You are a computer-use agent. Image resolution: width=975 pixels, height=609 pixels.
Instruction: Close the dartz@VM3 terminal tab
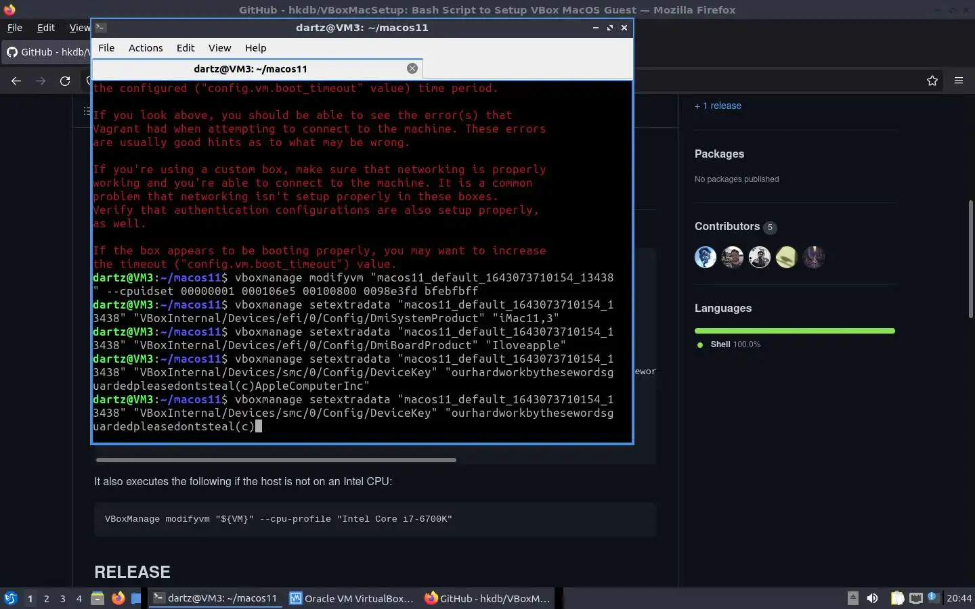point(412,68)
